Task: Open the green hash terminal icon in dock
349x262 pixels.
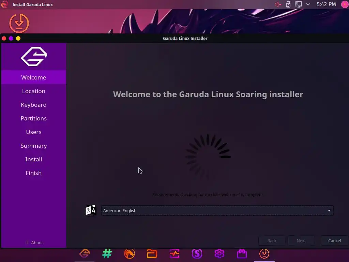Action: (x=107, y=253)
